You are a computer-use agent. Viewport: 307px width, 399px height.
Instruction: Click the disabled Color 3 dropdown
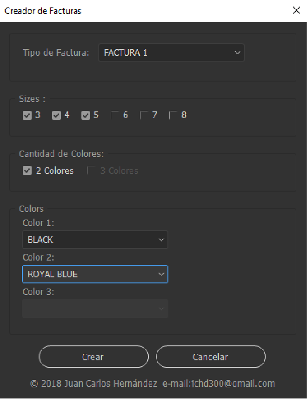click(95, 309)
